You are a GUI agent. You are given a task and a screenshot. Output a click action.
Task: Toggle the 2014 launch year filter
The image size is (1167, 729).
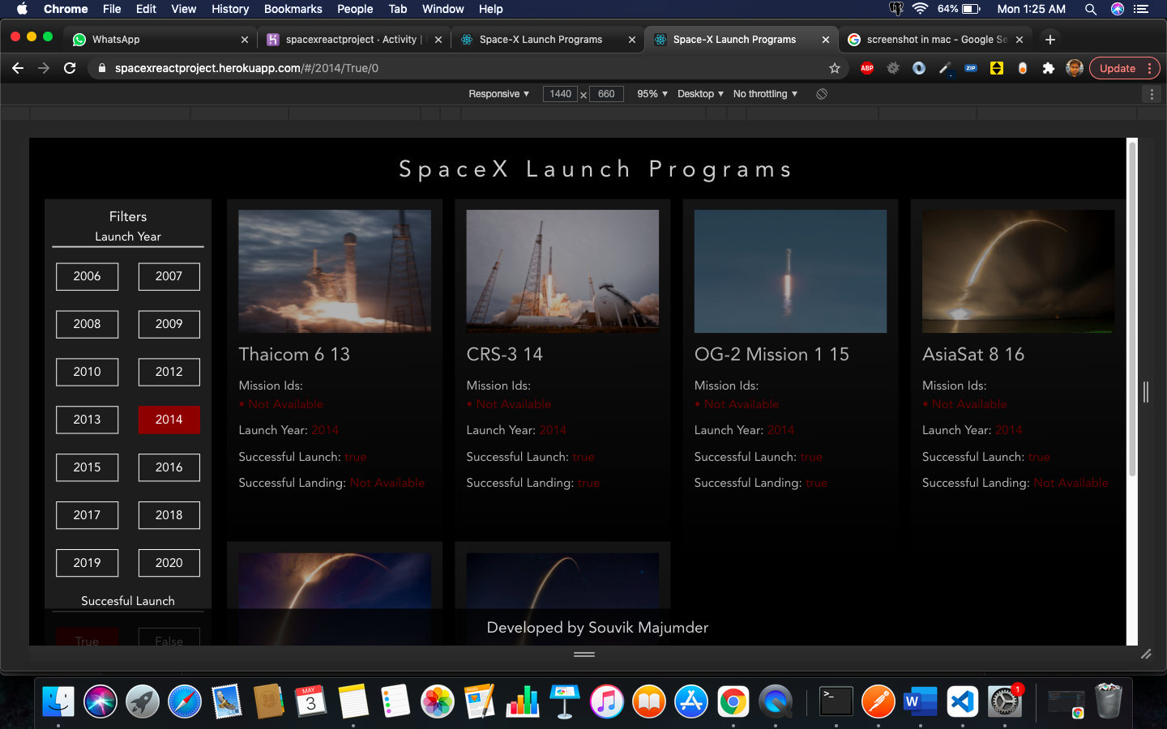tap(169, 420)
